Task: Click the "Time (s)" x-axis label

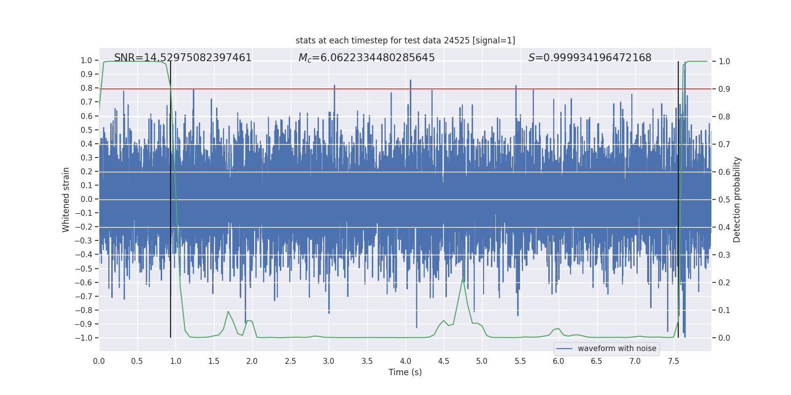Action: 405,372
